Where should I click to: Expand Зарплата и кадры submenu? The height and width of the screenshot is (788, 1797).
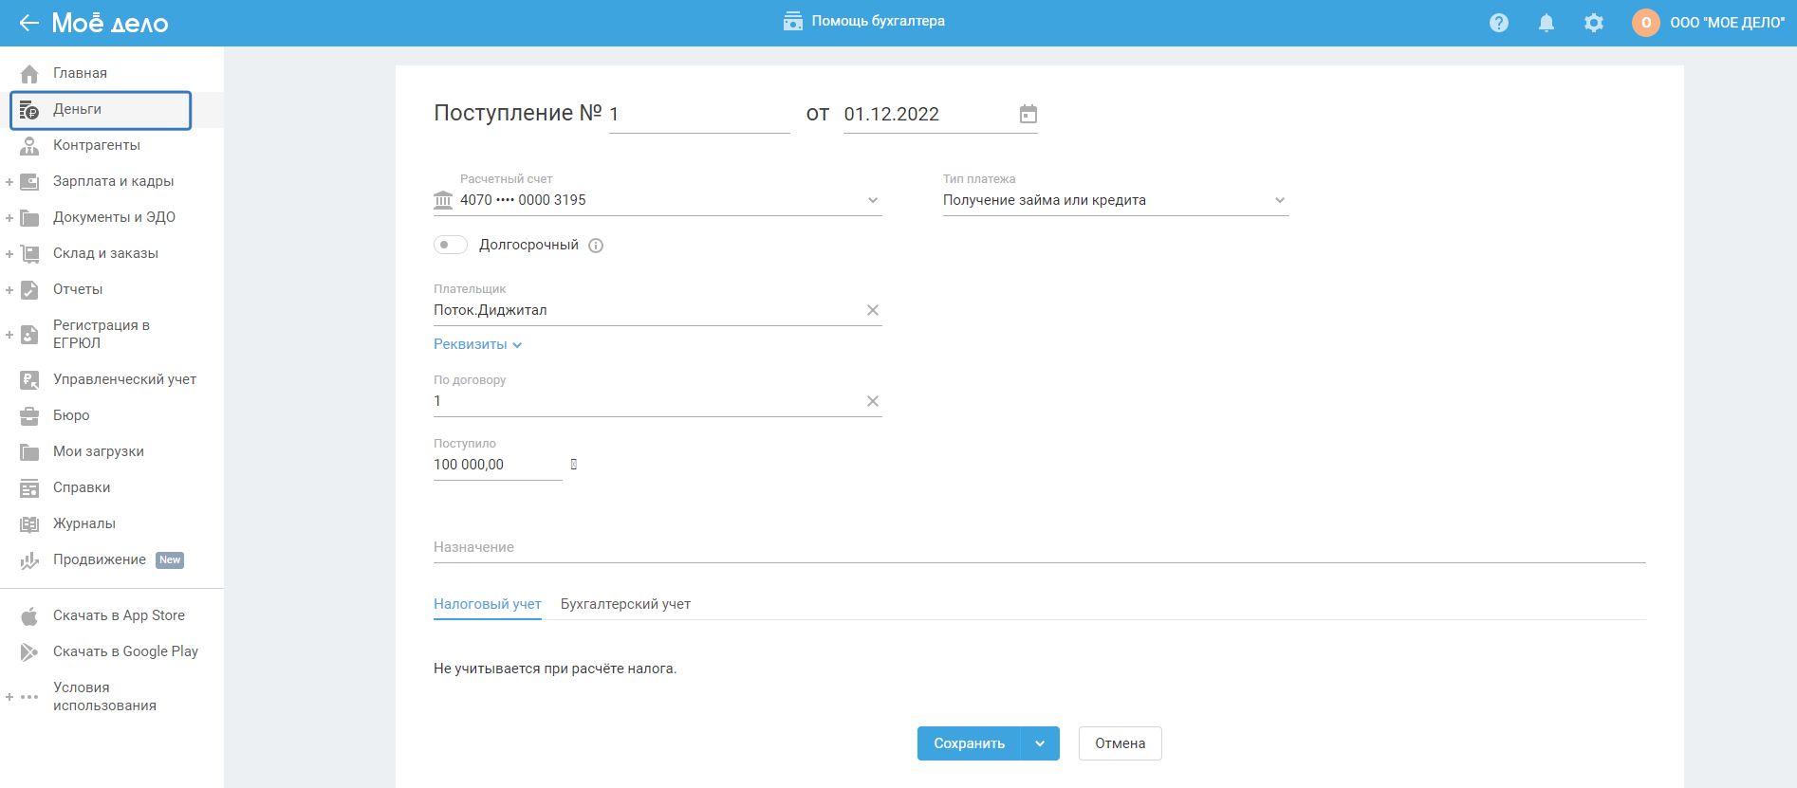(9, 181)
